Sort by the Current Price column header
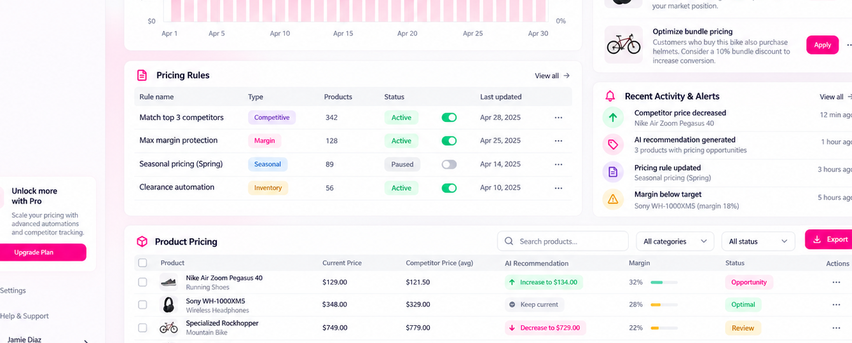 coord(342,263)
